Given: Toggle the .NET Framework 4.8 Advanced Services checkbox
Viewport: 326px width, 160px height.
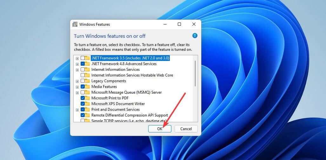Looking at the screenshot, I should coord(83,64).
